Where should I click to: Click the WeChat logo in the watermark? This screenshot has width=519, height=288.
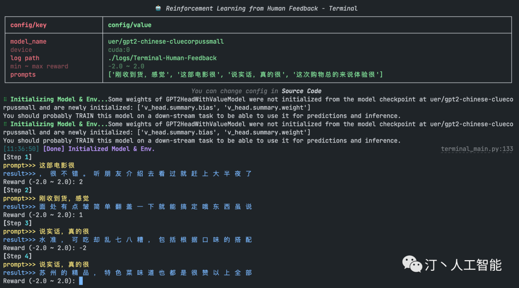[x=412, y=264]
